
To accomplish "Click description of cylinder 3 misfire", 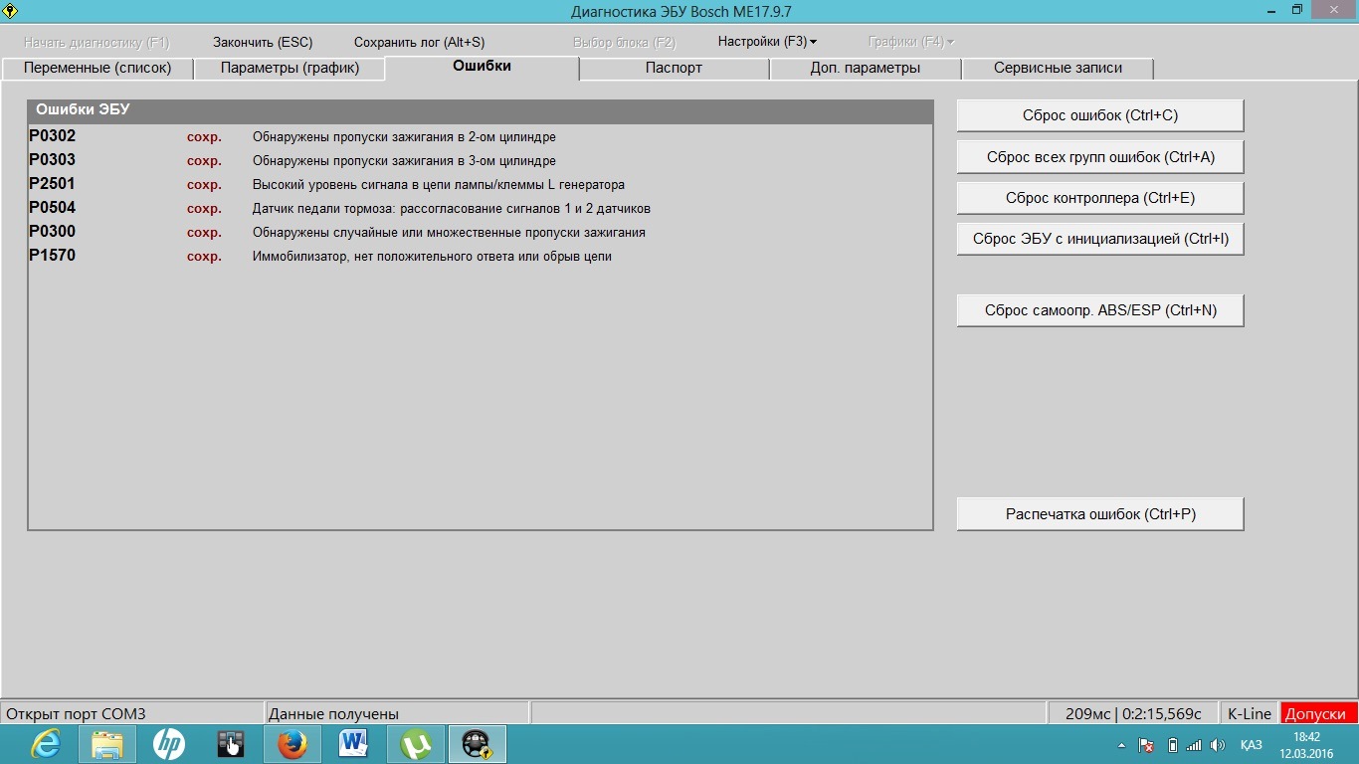I will pos(404,161).
